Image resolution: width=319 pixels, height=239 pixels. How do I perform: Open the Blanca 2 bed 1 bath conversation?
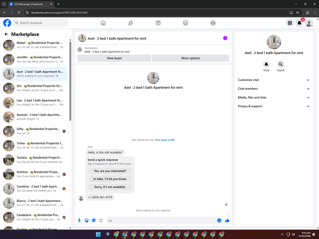[34, 203]
